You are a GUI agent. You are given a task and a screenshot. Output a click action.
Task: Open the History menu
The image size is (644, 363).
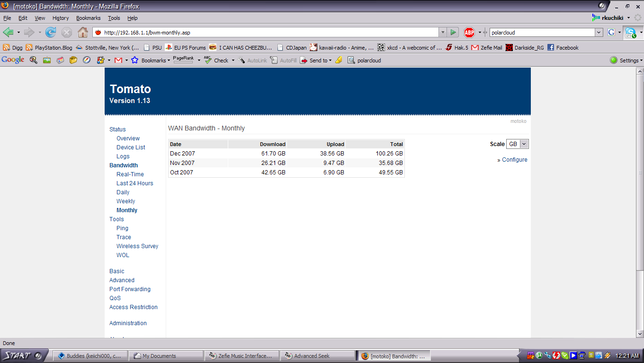[x=61, y=18]
